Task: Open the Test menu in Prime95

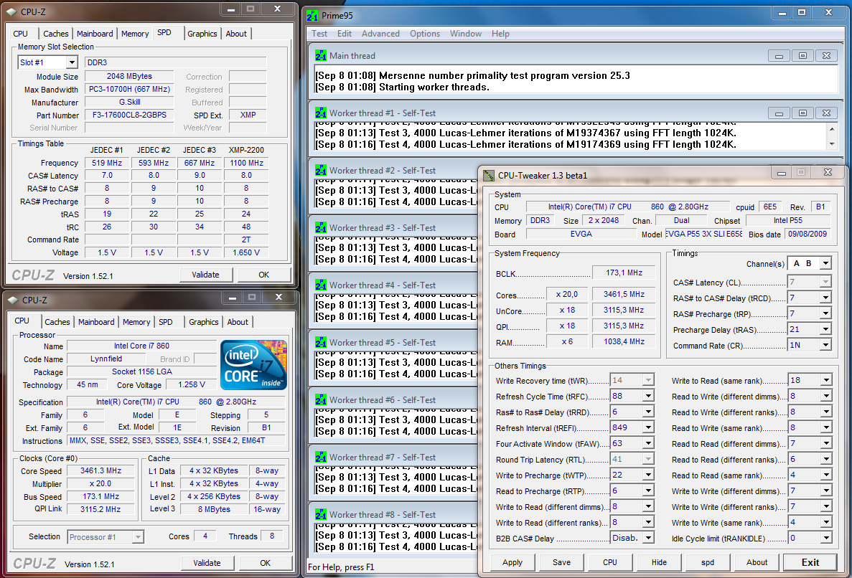Action: (319, 34)
